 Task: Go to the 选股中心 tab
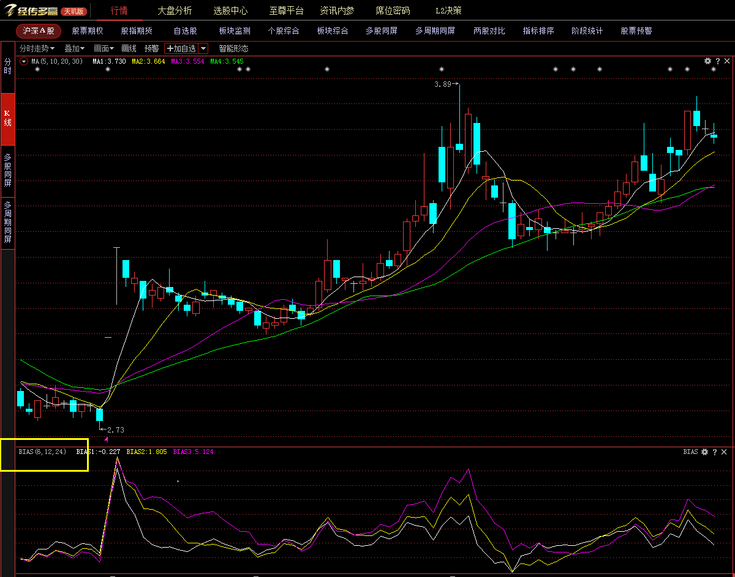230,10
